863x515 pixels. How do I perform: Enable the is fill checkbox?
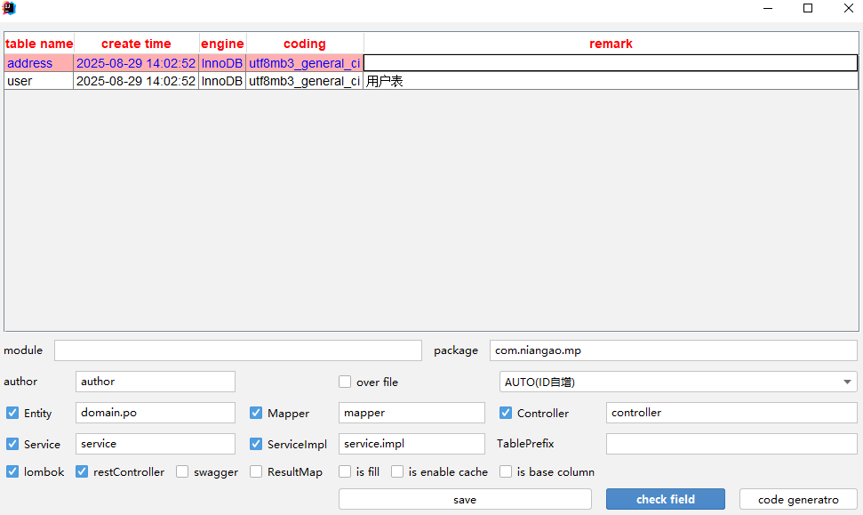tap(345, 471)
